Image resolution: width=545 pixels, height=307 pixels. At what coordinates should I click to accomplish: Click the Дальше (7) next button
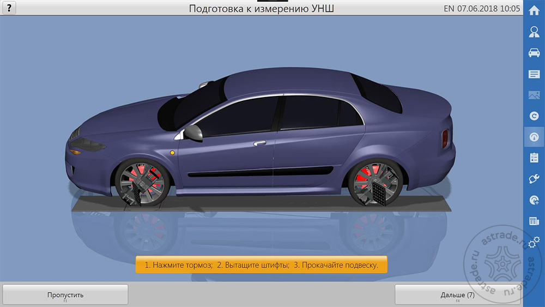pyautogui.click(x=457, y=295)
